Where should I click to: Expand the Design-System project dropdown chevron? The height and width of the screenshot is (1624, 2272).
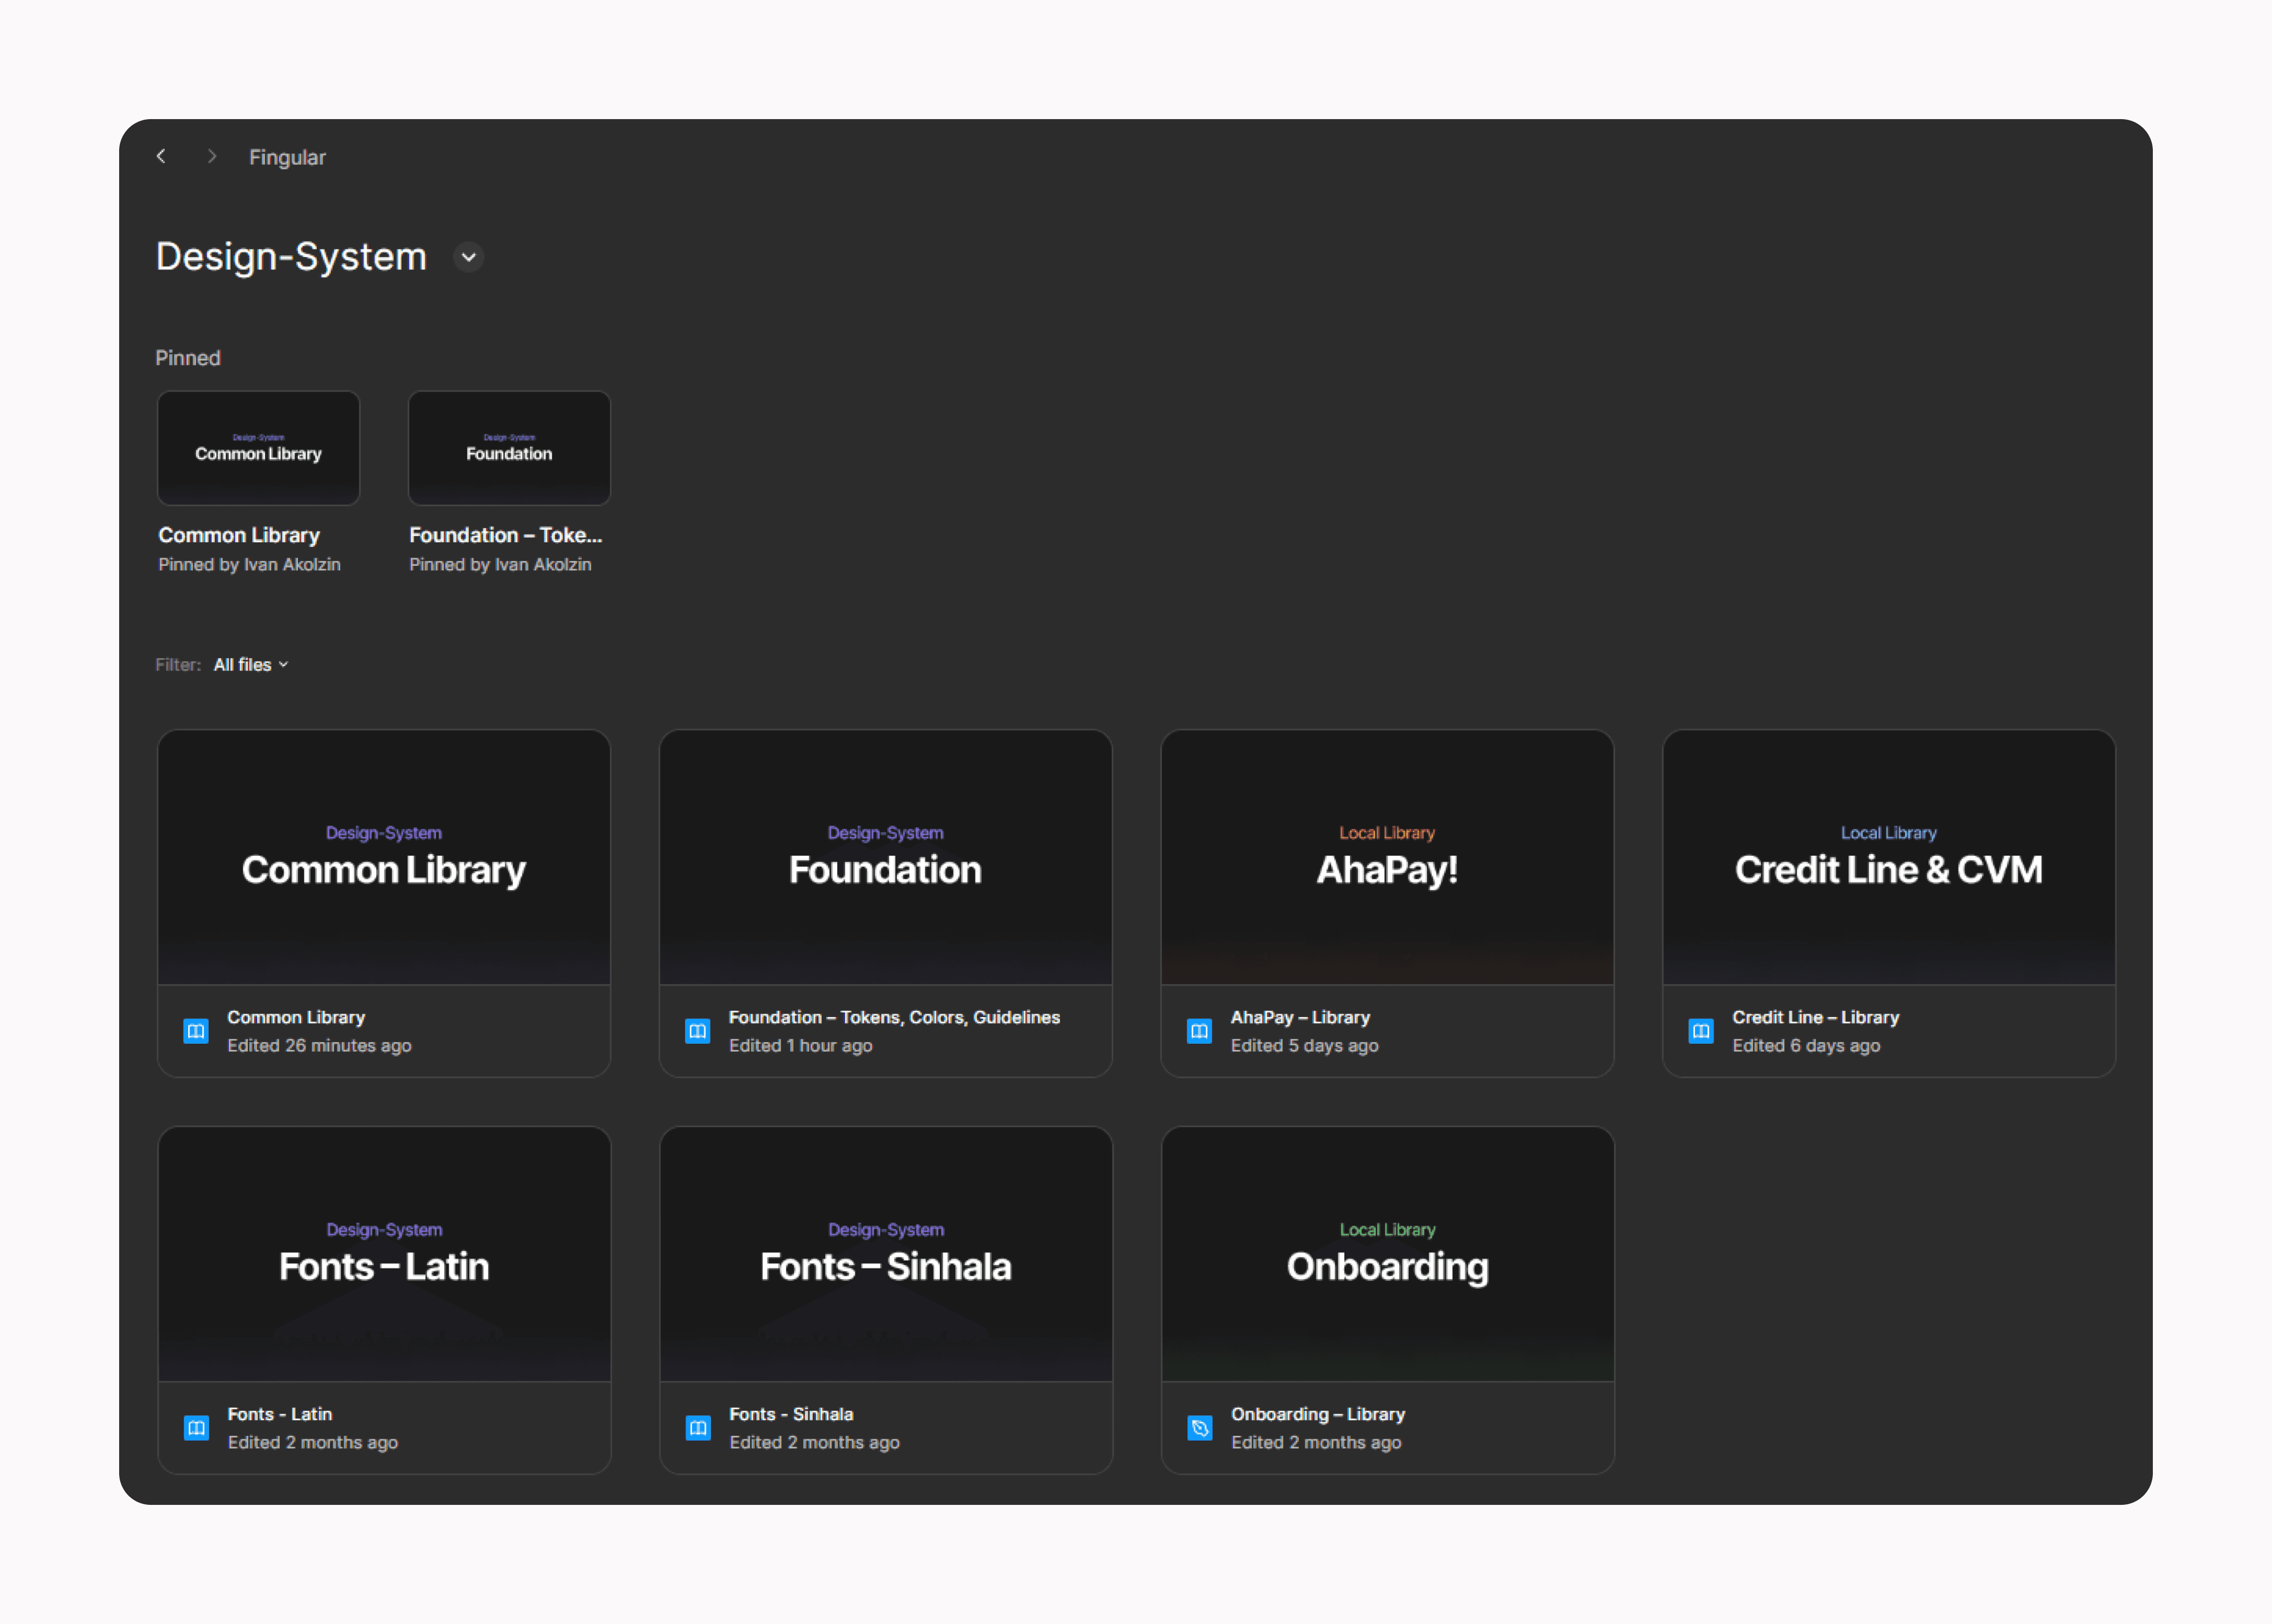pos(468,257)
